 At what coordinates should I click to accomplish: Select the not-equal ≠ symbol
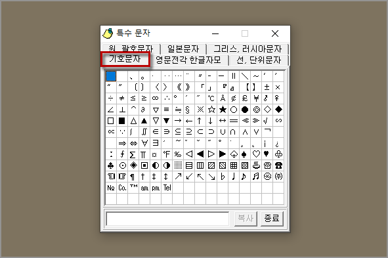[x=122, y=98]
